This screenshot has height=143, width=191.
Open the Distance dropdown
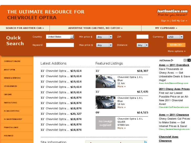point(142,45)
